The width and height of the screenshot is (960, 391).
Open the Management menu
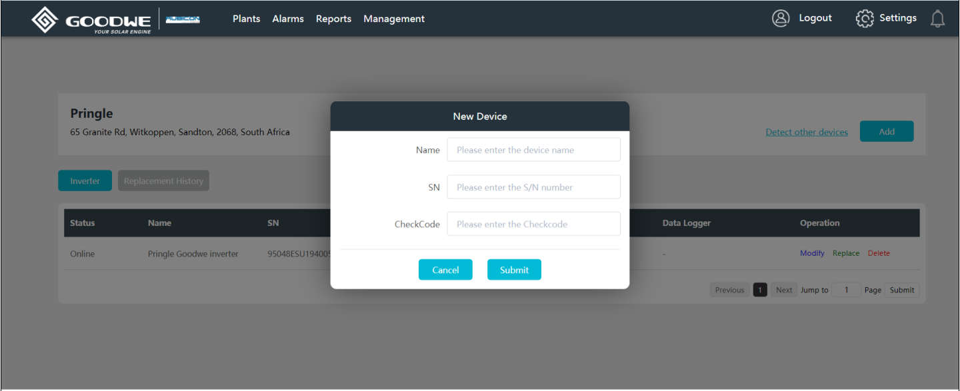(394, 19)
